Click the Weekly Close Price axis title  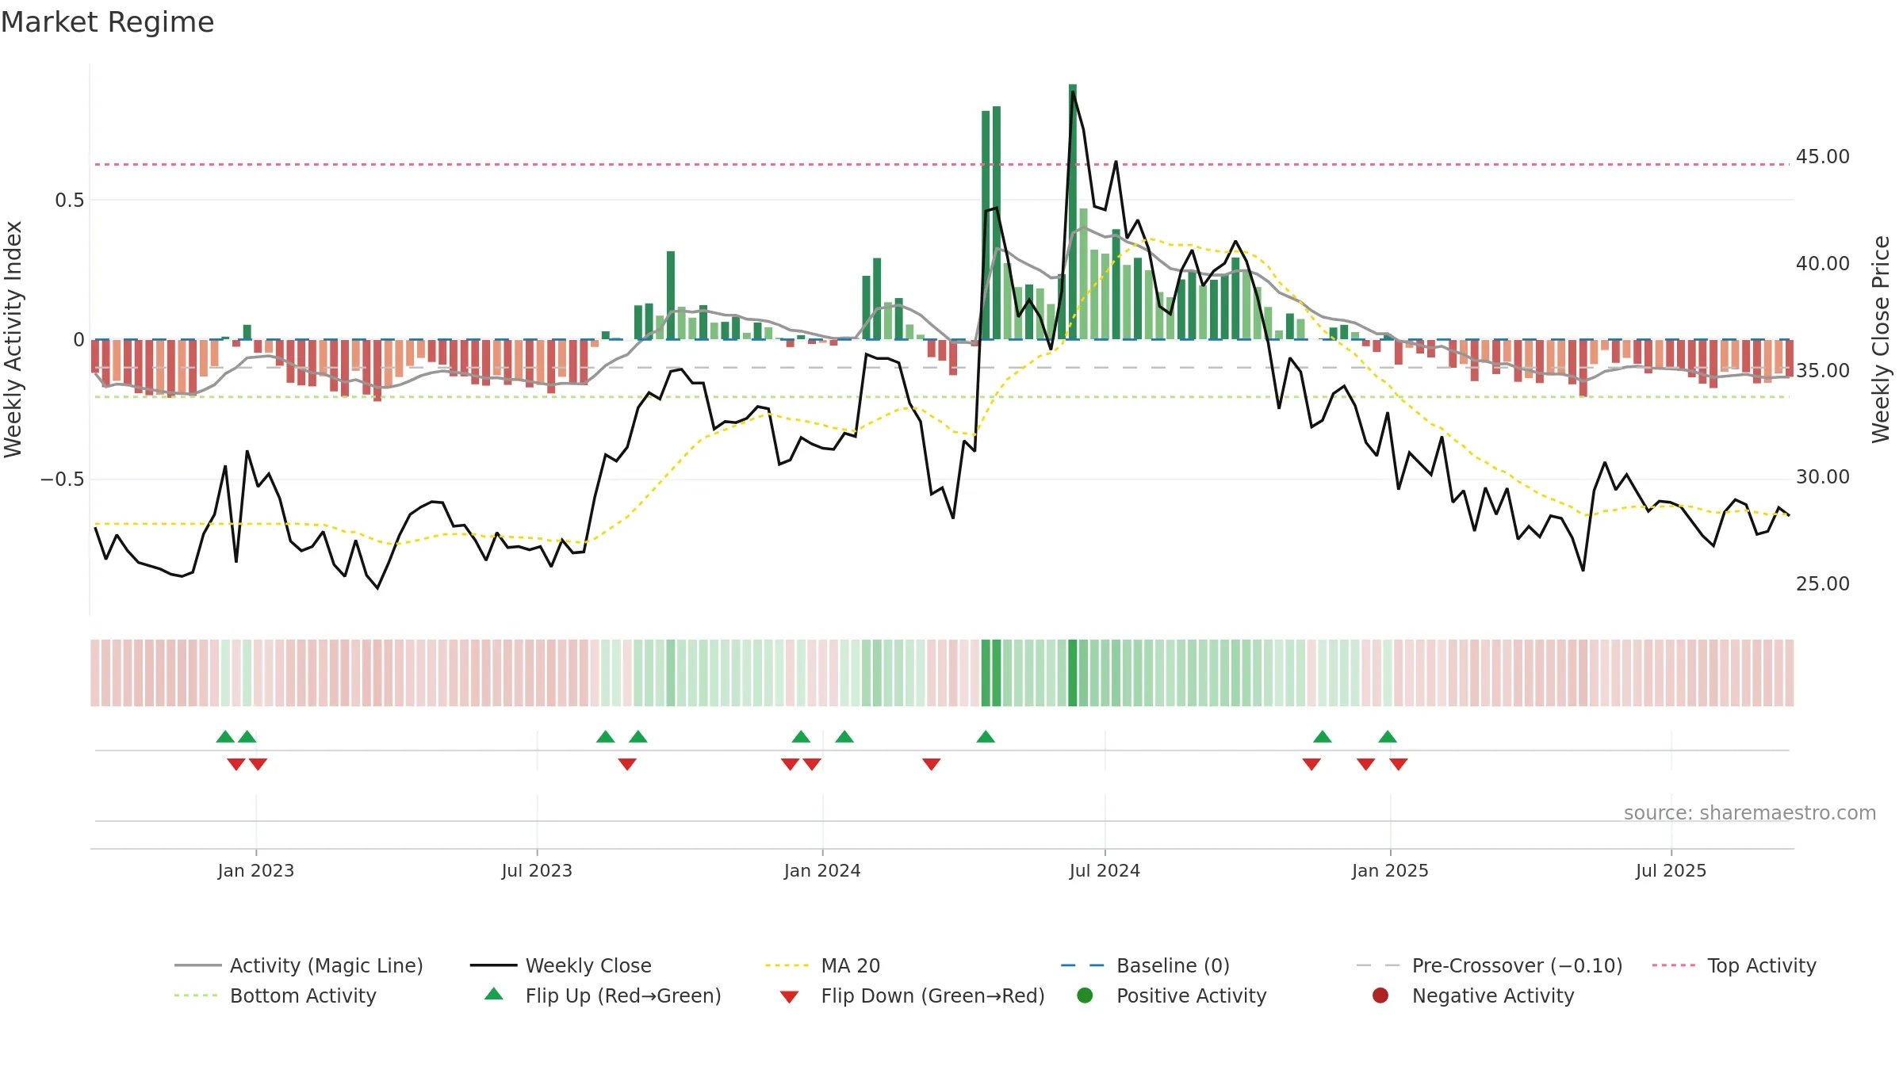tap(1881, 339)
